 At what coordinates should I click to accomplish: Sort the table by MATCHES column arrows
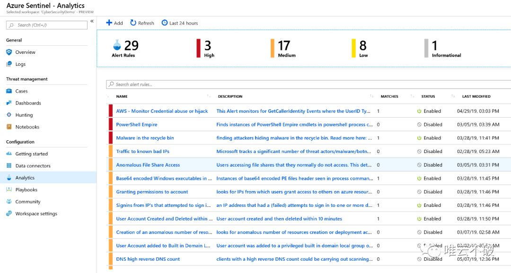[412, 96]
